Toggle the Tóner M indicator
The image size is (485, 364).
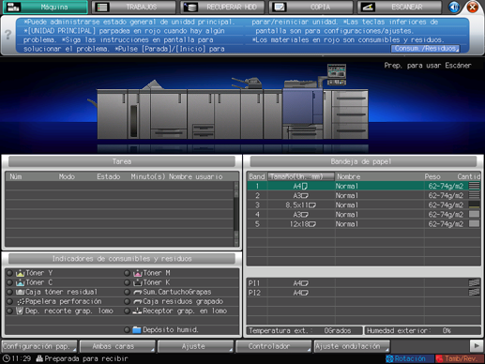tap(127, 273)
